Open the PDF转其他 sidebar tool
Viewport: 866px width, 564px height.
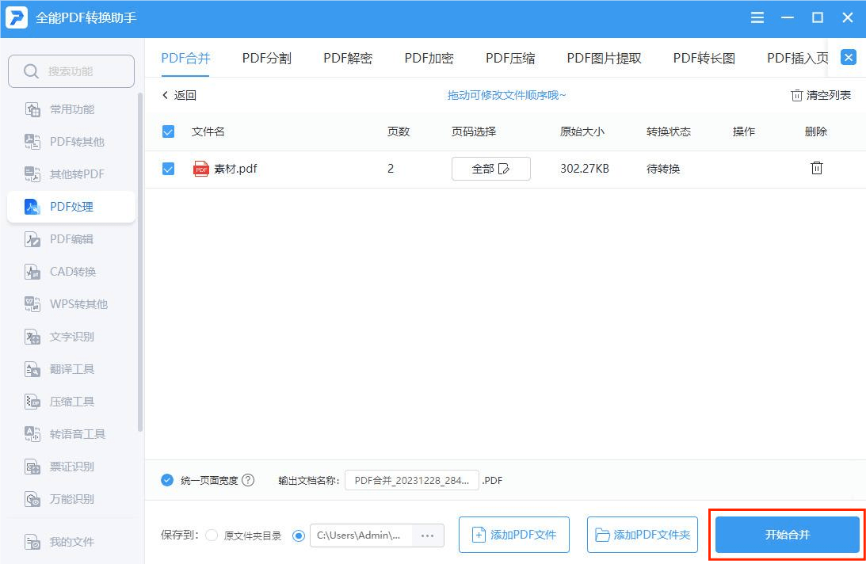pyautogui.click(x=77, y=141)
